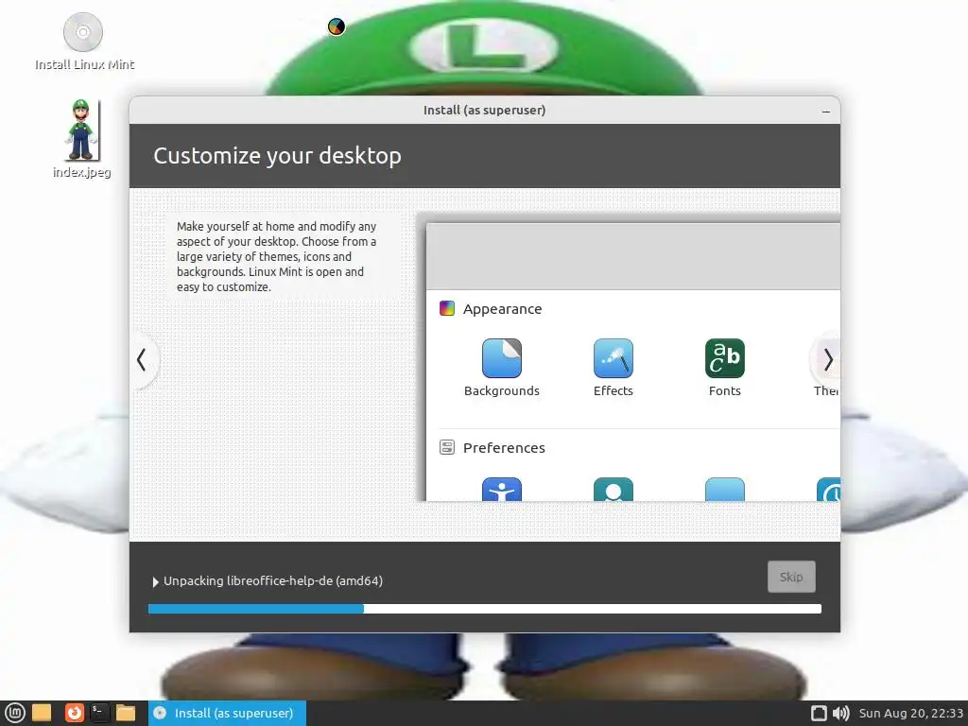Open the Terminal from the panel
This screenshot has height=726, width=968.
pos(99,713)
